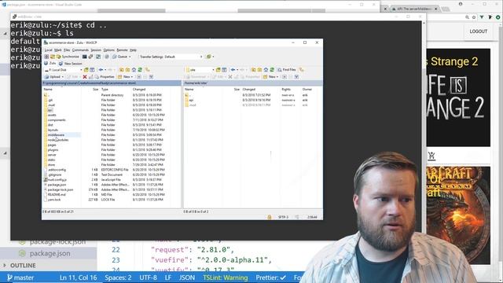Image resolution: width=503 pixels, height=283 pixels.
Task: Select the assets folder in local panel
Action: pyautogui.click(x=52, y=115)
